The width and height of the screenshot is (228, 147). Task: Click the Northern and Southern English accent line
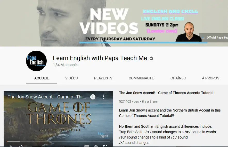pyautogui.click(x=166, y=126)
